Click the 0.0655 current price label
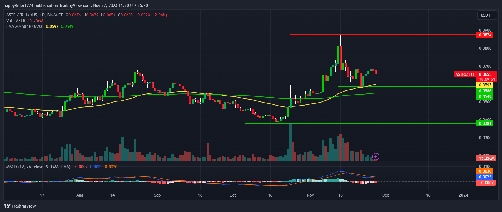 (x=485, y=74)
